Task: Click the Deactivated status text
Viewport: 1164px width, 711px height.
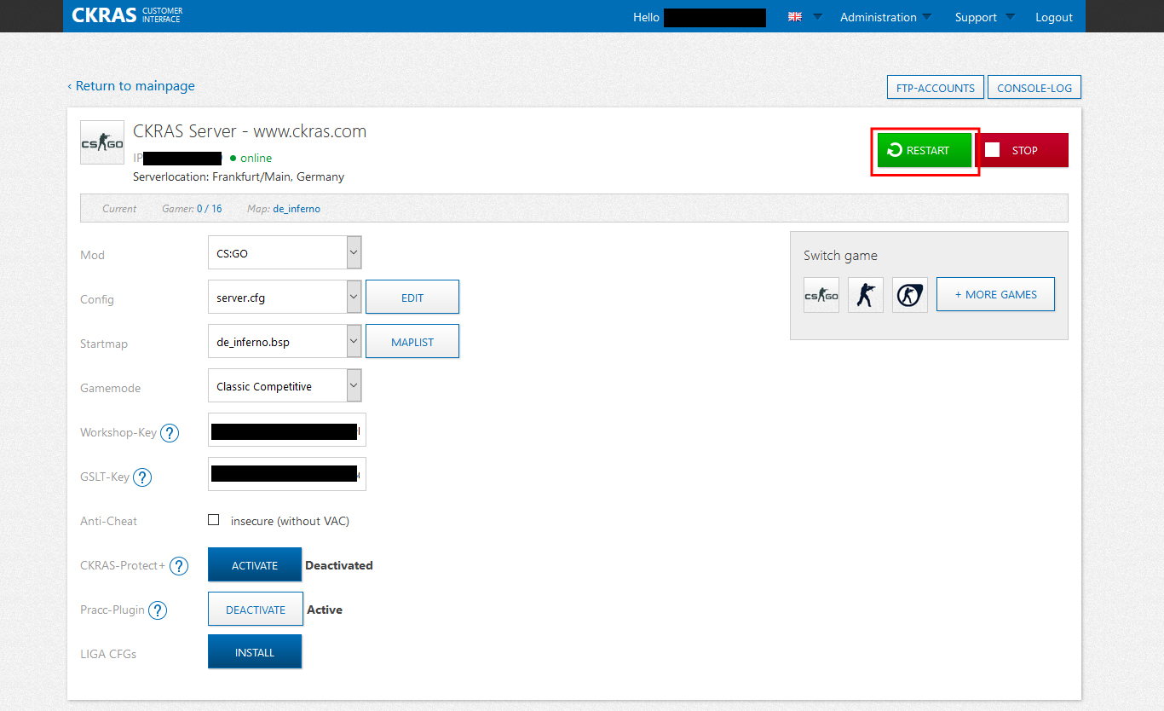Action: 339,565
